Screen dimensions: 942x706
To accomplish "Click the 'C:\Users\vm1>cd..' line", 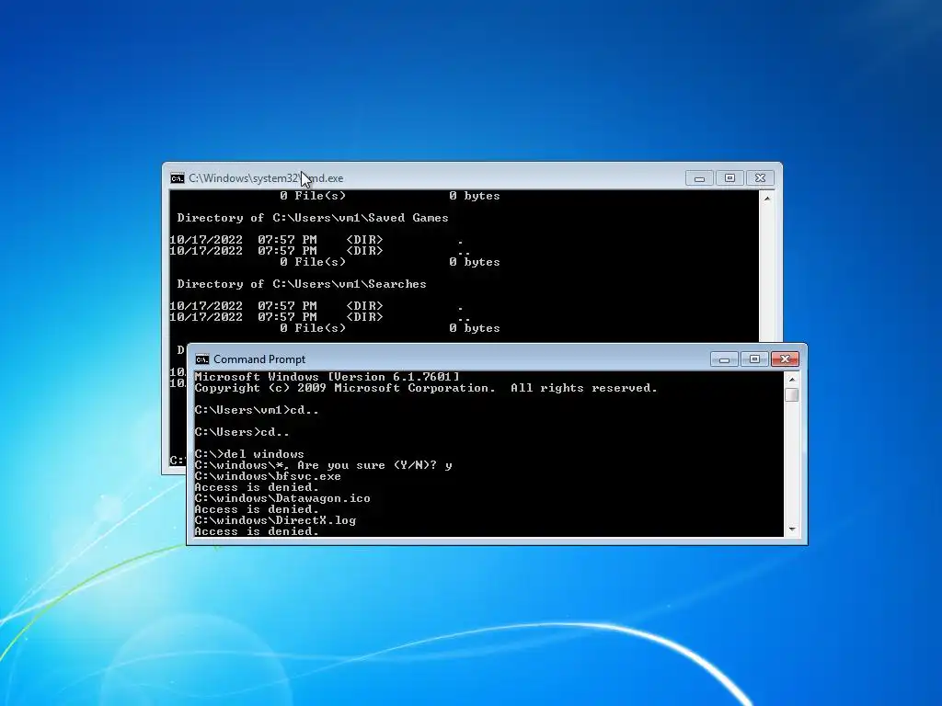I will [257, 410].
